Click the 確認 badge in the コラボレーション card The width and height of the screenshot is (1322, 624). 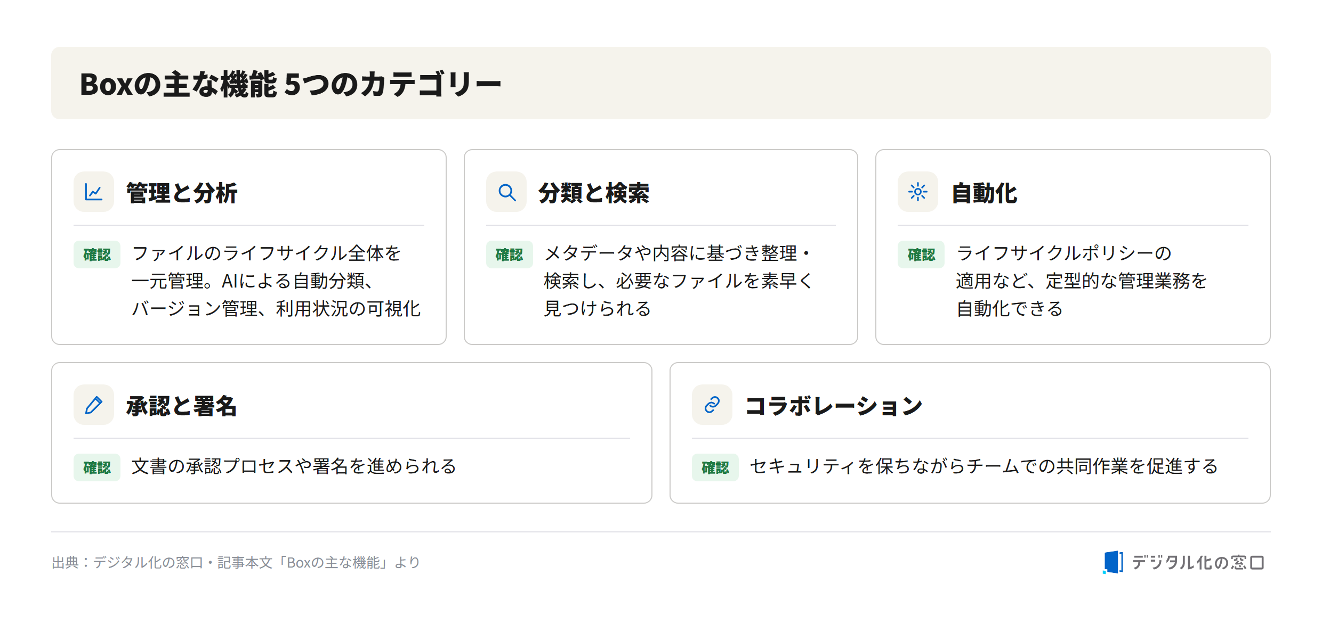[x=715, y=467]
